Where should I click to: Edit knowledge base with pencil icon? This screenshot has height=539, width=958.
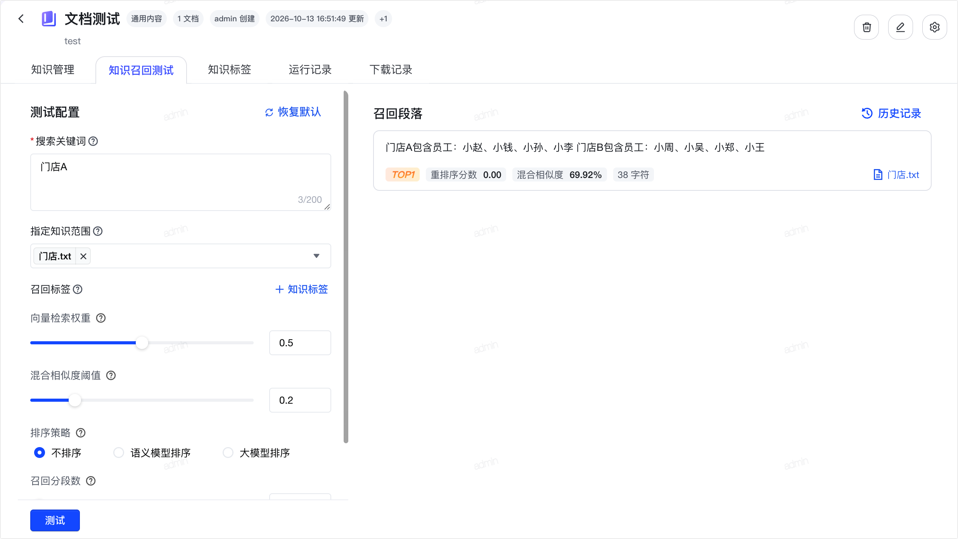(901, 27)
